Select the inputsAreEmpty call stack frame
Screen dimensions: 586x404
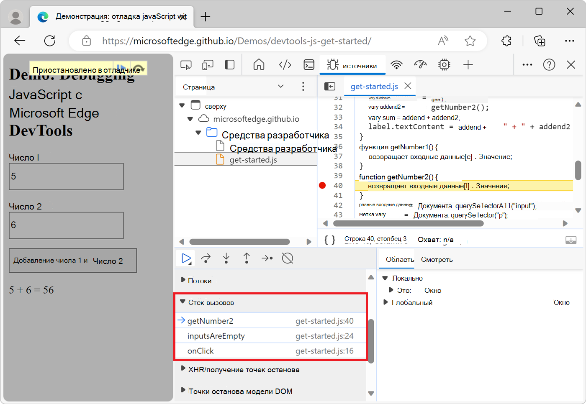[x=271, y=336]
